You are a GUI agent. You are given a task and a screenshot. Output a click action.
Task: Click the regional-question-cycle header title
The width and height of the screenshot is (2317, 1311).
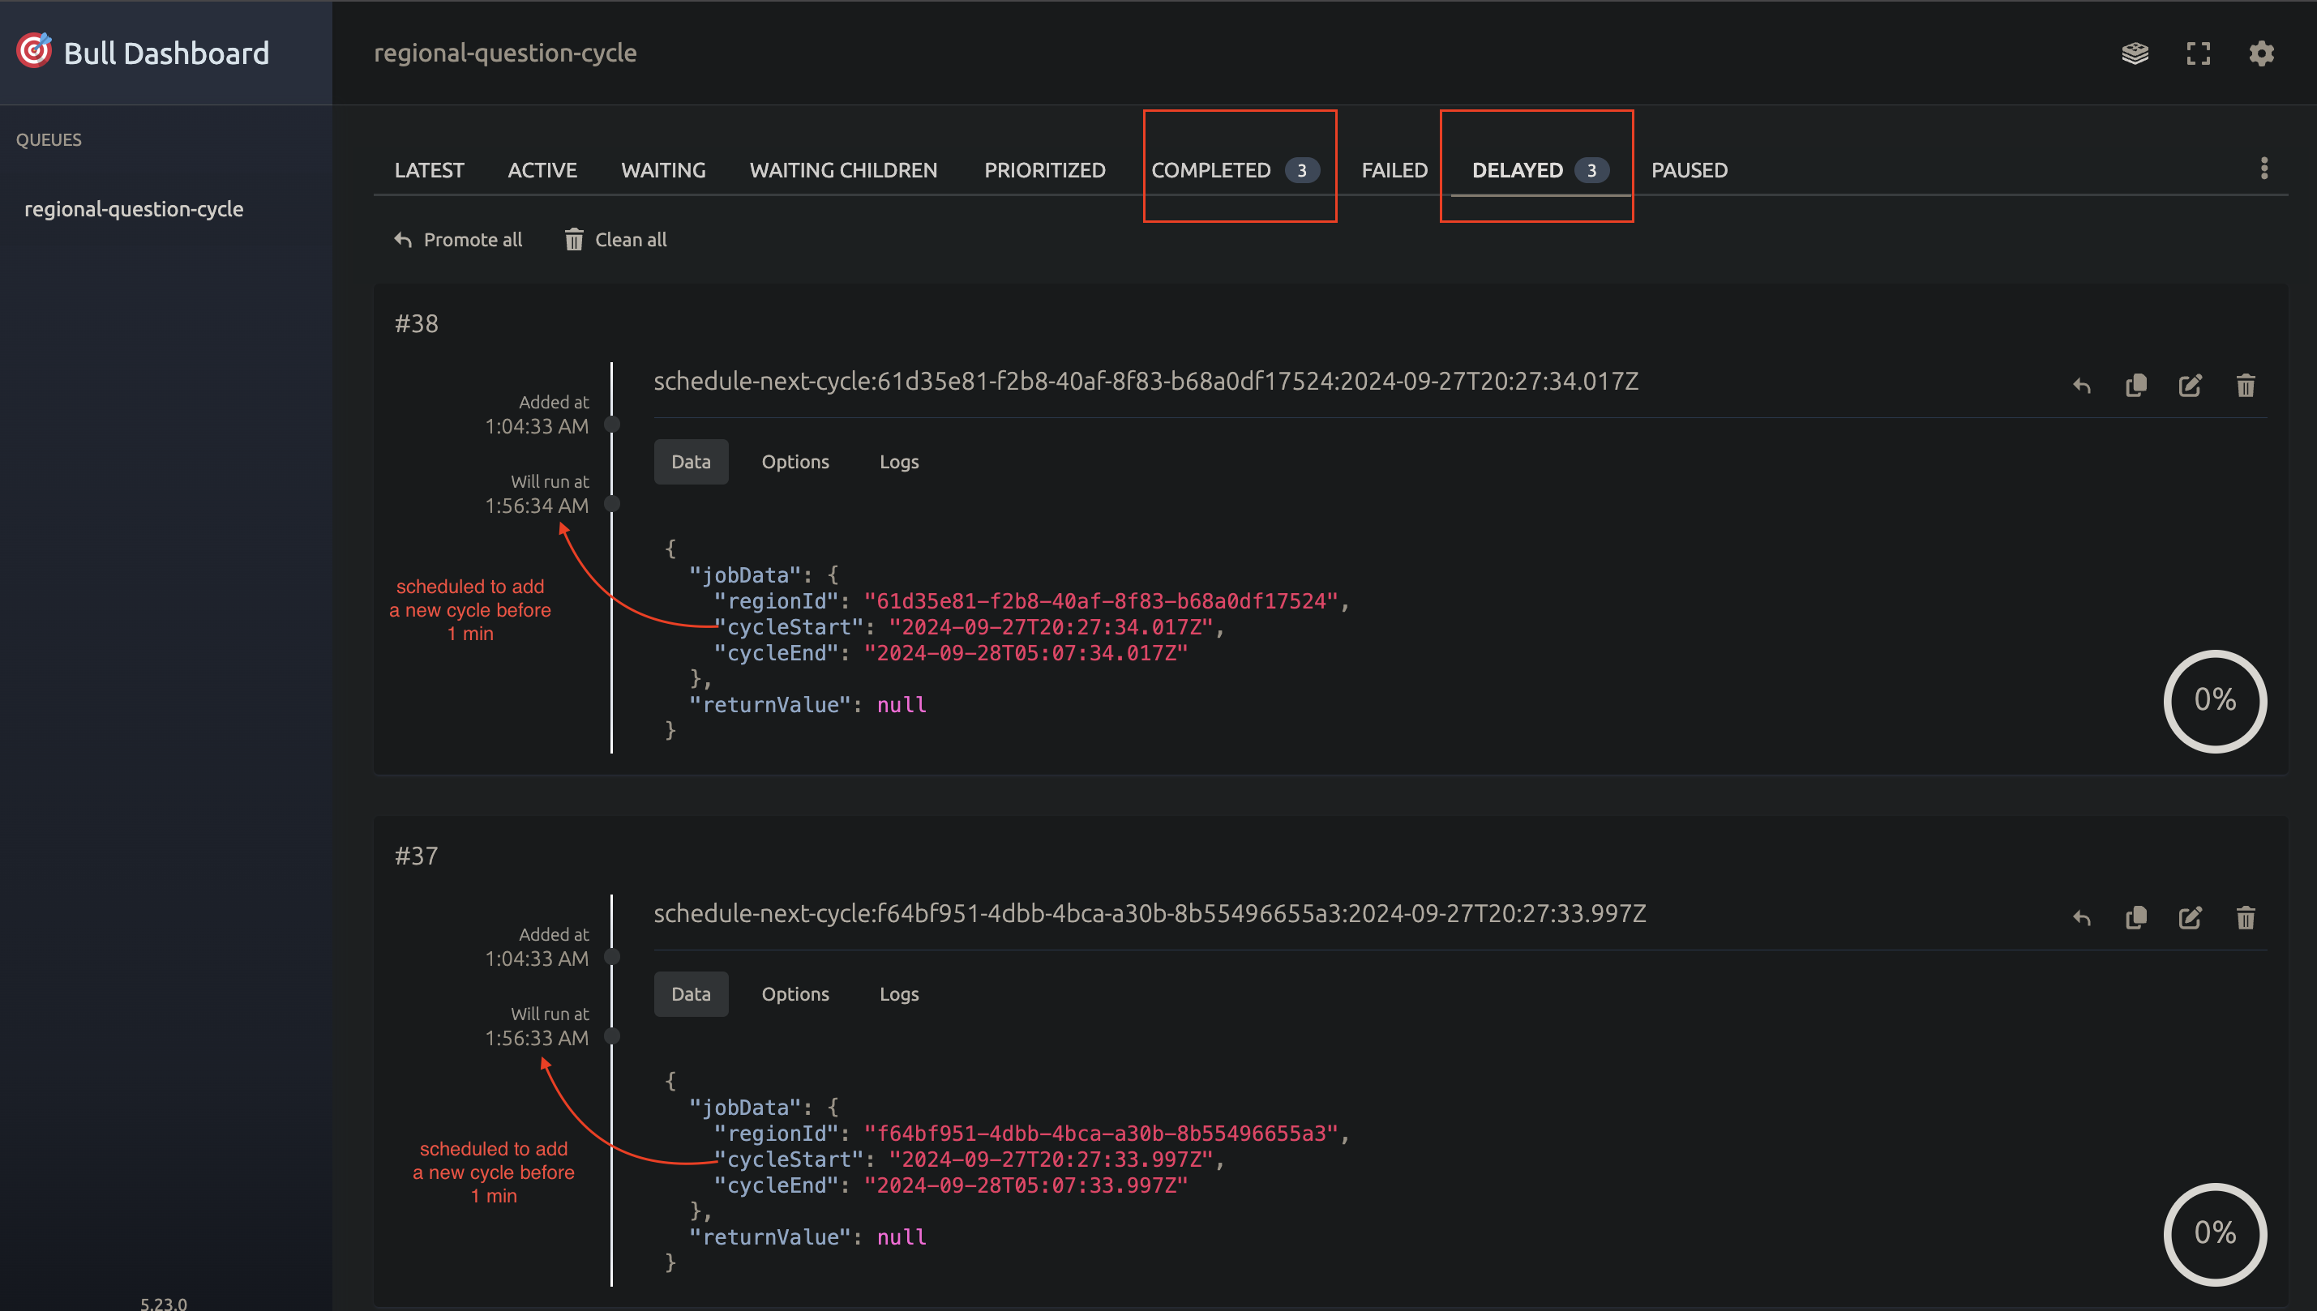505,53
